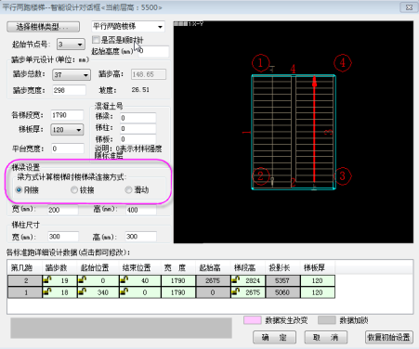The image size is (419, 349).
Task: Click the 踏步数 column header
Action: pos(59,267)
